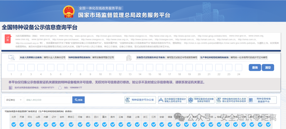Screen dimensions: 286x129
Task: Click the red 注 notice icon
Action: (7, 39)
